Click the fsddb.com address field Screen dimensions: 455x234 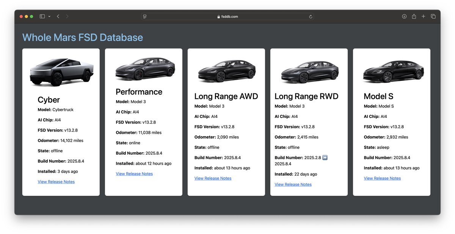(227, 17)
